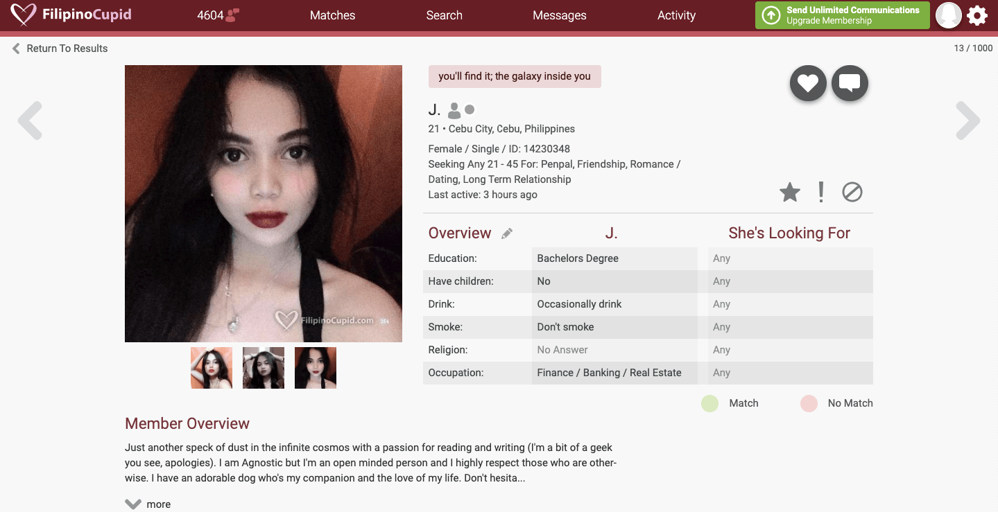
Task: Open the Matches menu
Action: pos(332,15)
